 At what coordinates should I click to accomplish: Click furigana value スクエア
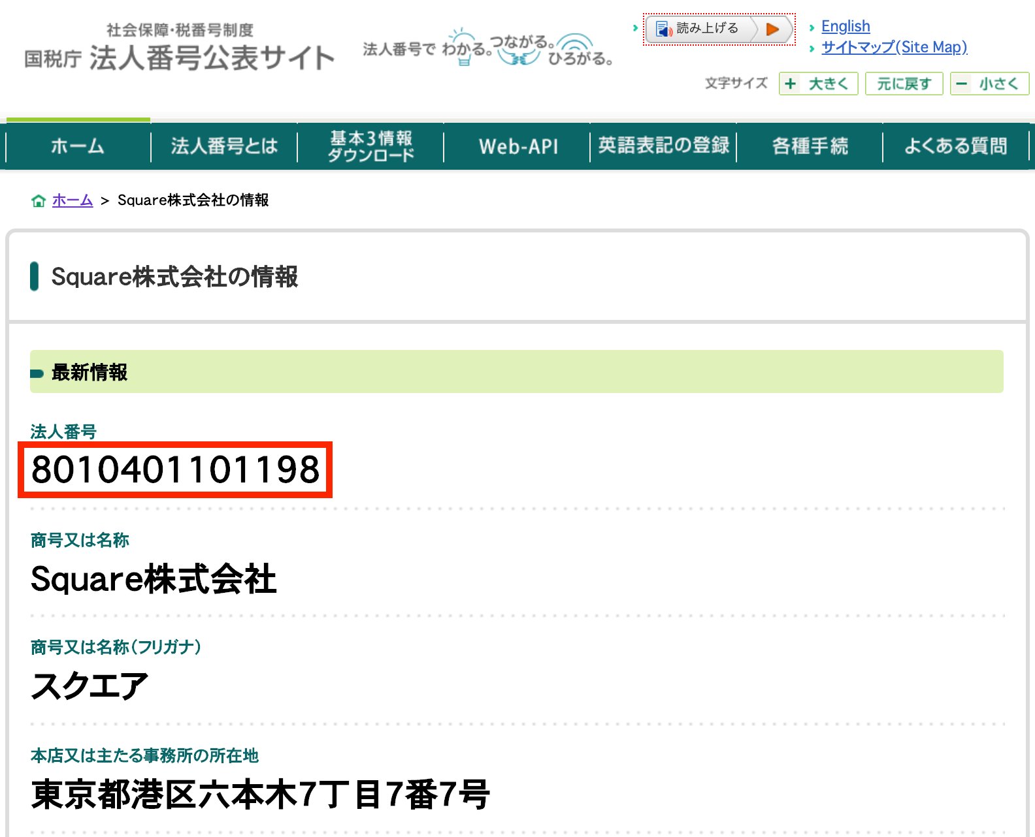[x=90, y=686]
